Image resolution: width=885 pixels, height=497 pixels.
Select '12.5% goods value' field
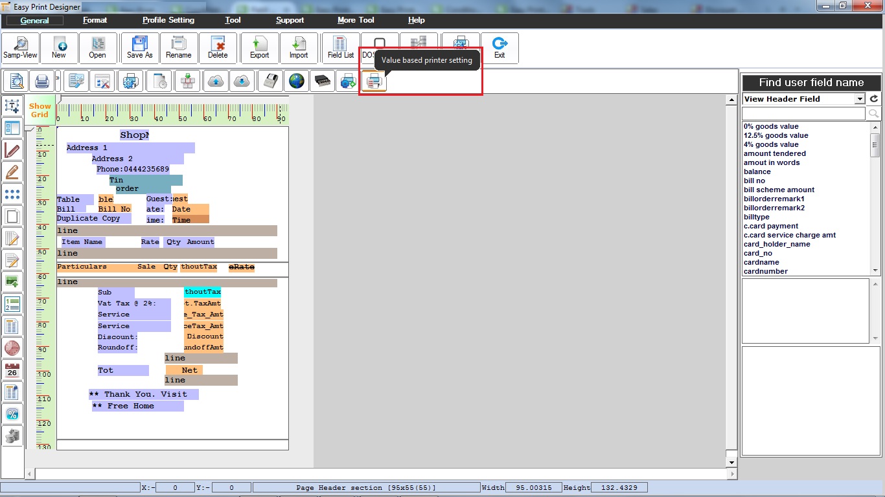coord(776,135)
